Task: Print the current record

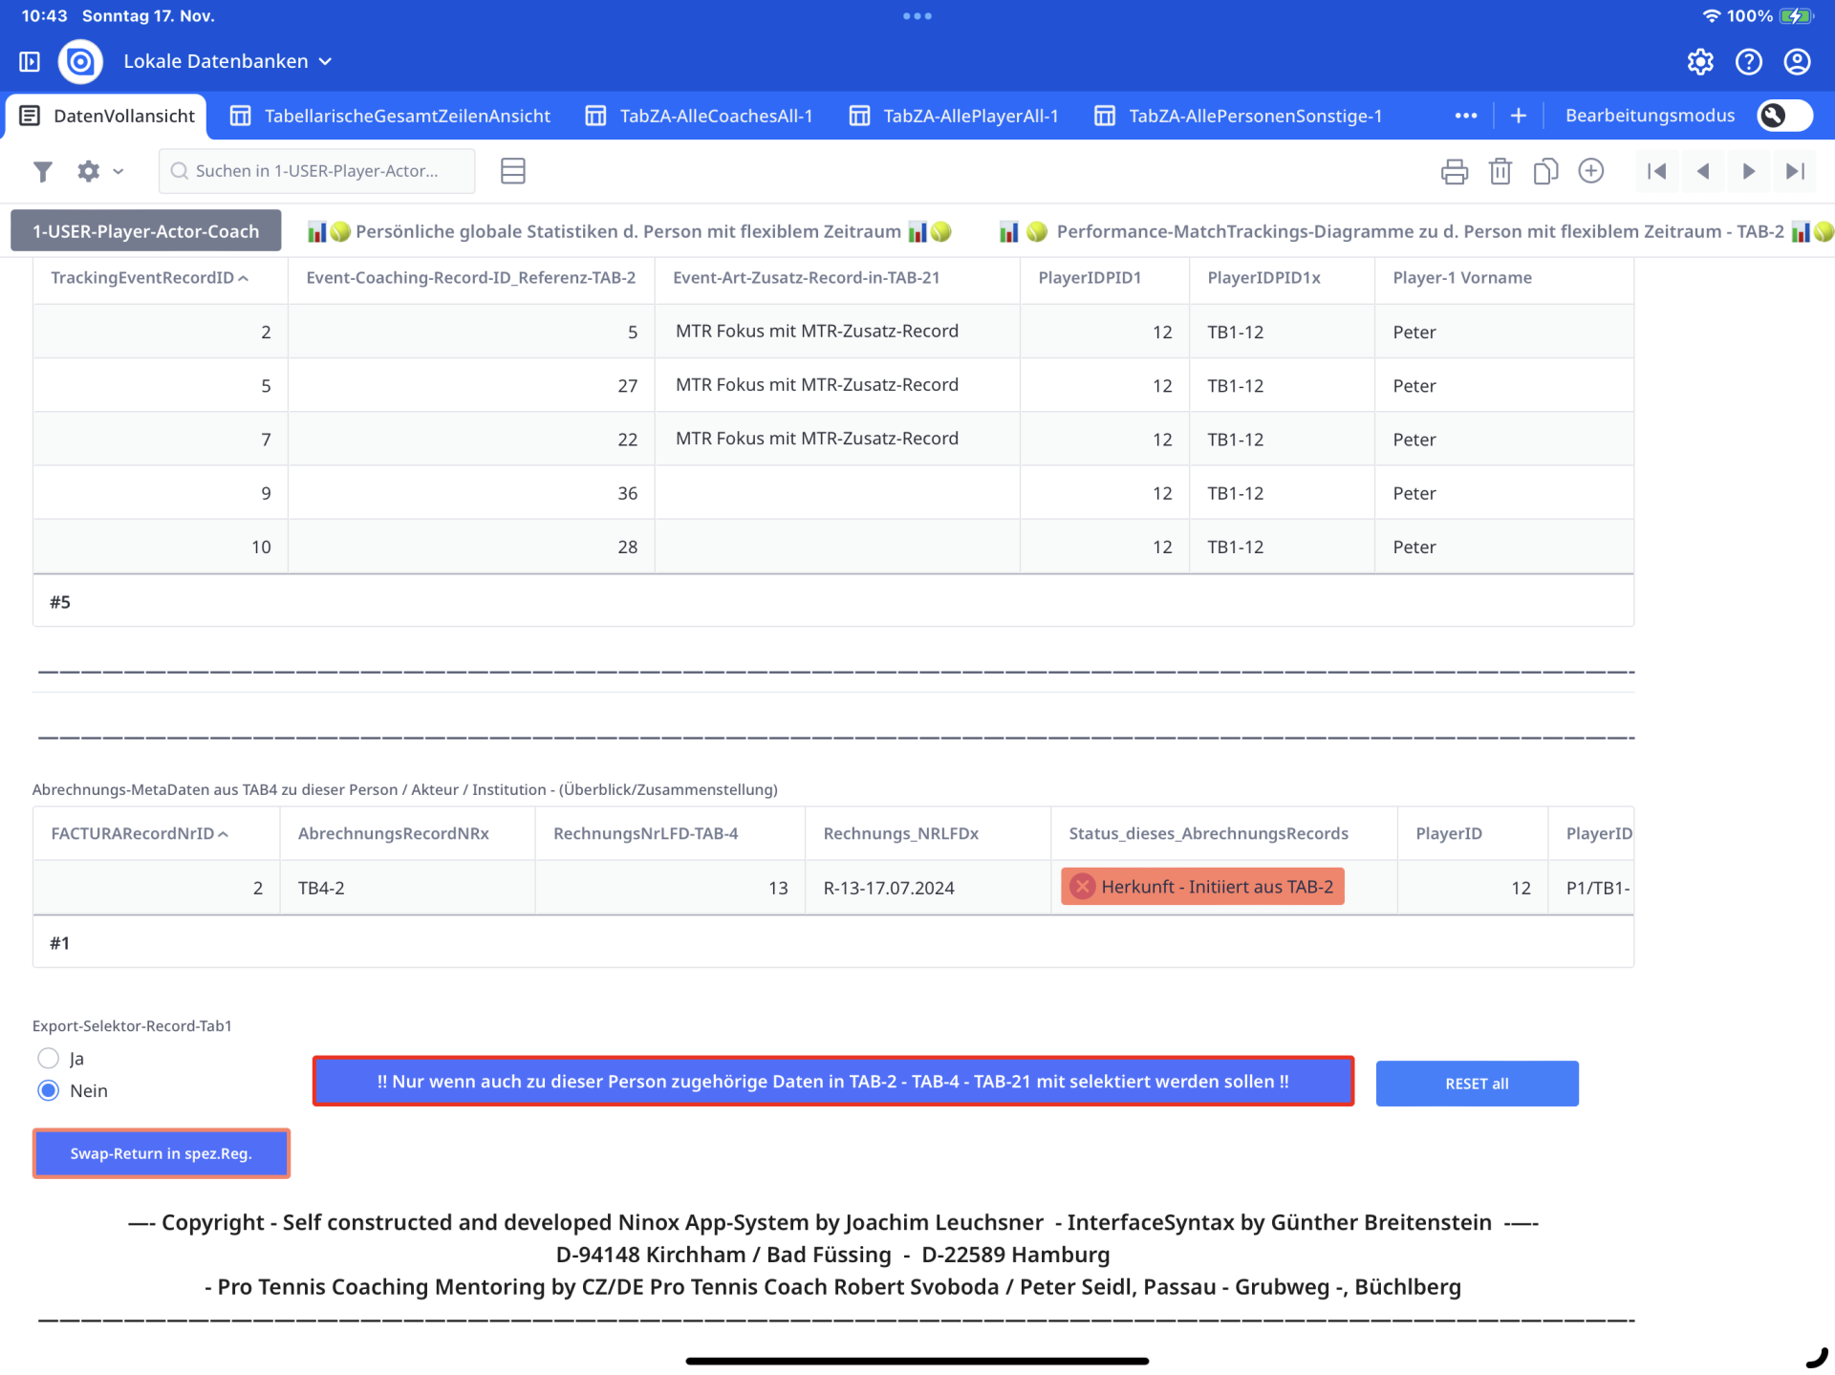Action: point(1454,171)
